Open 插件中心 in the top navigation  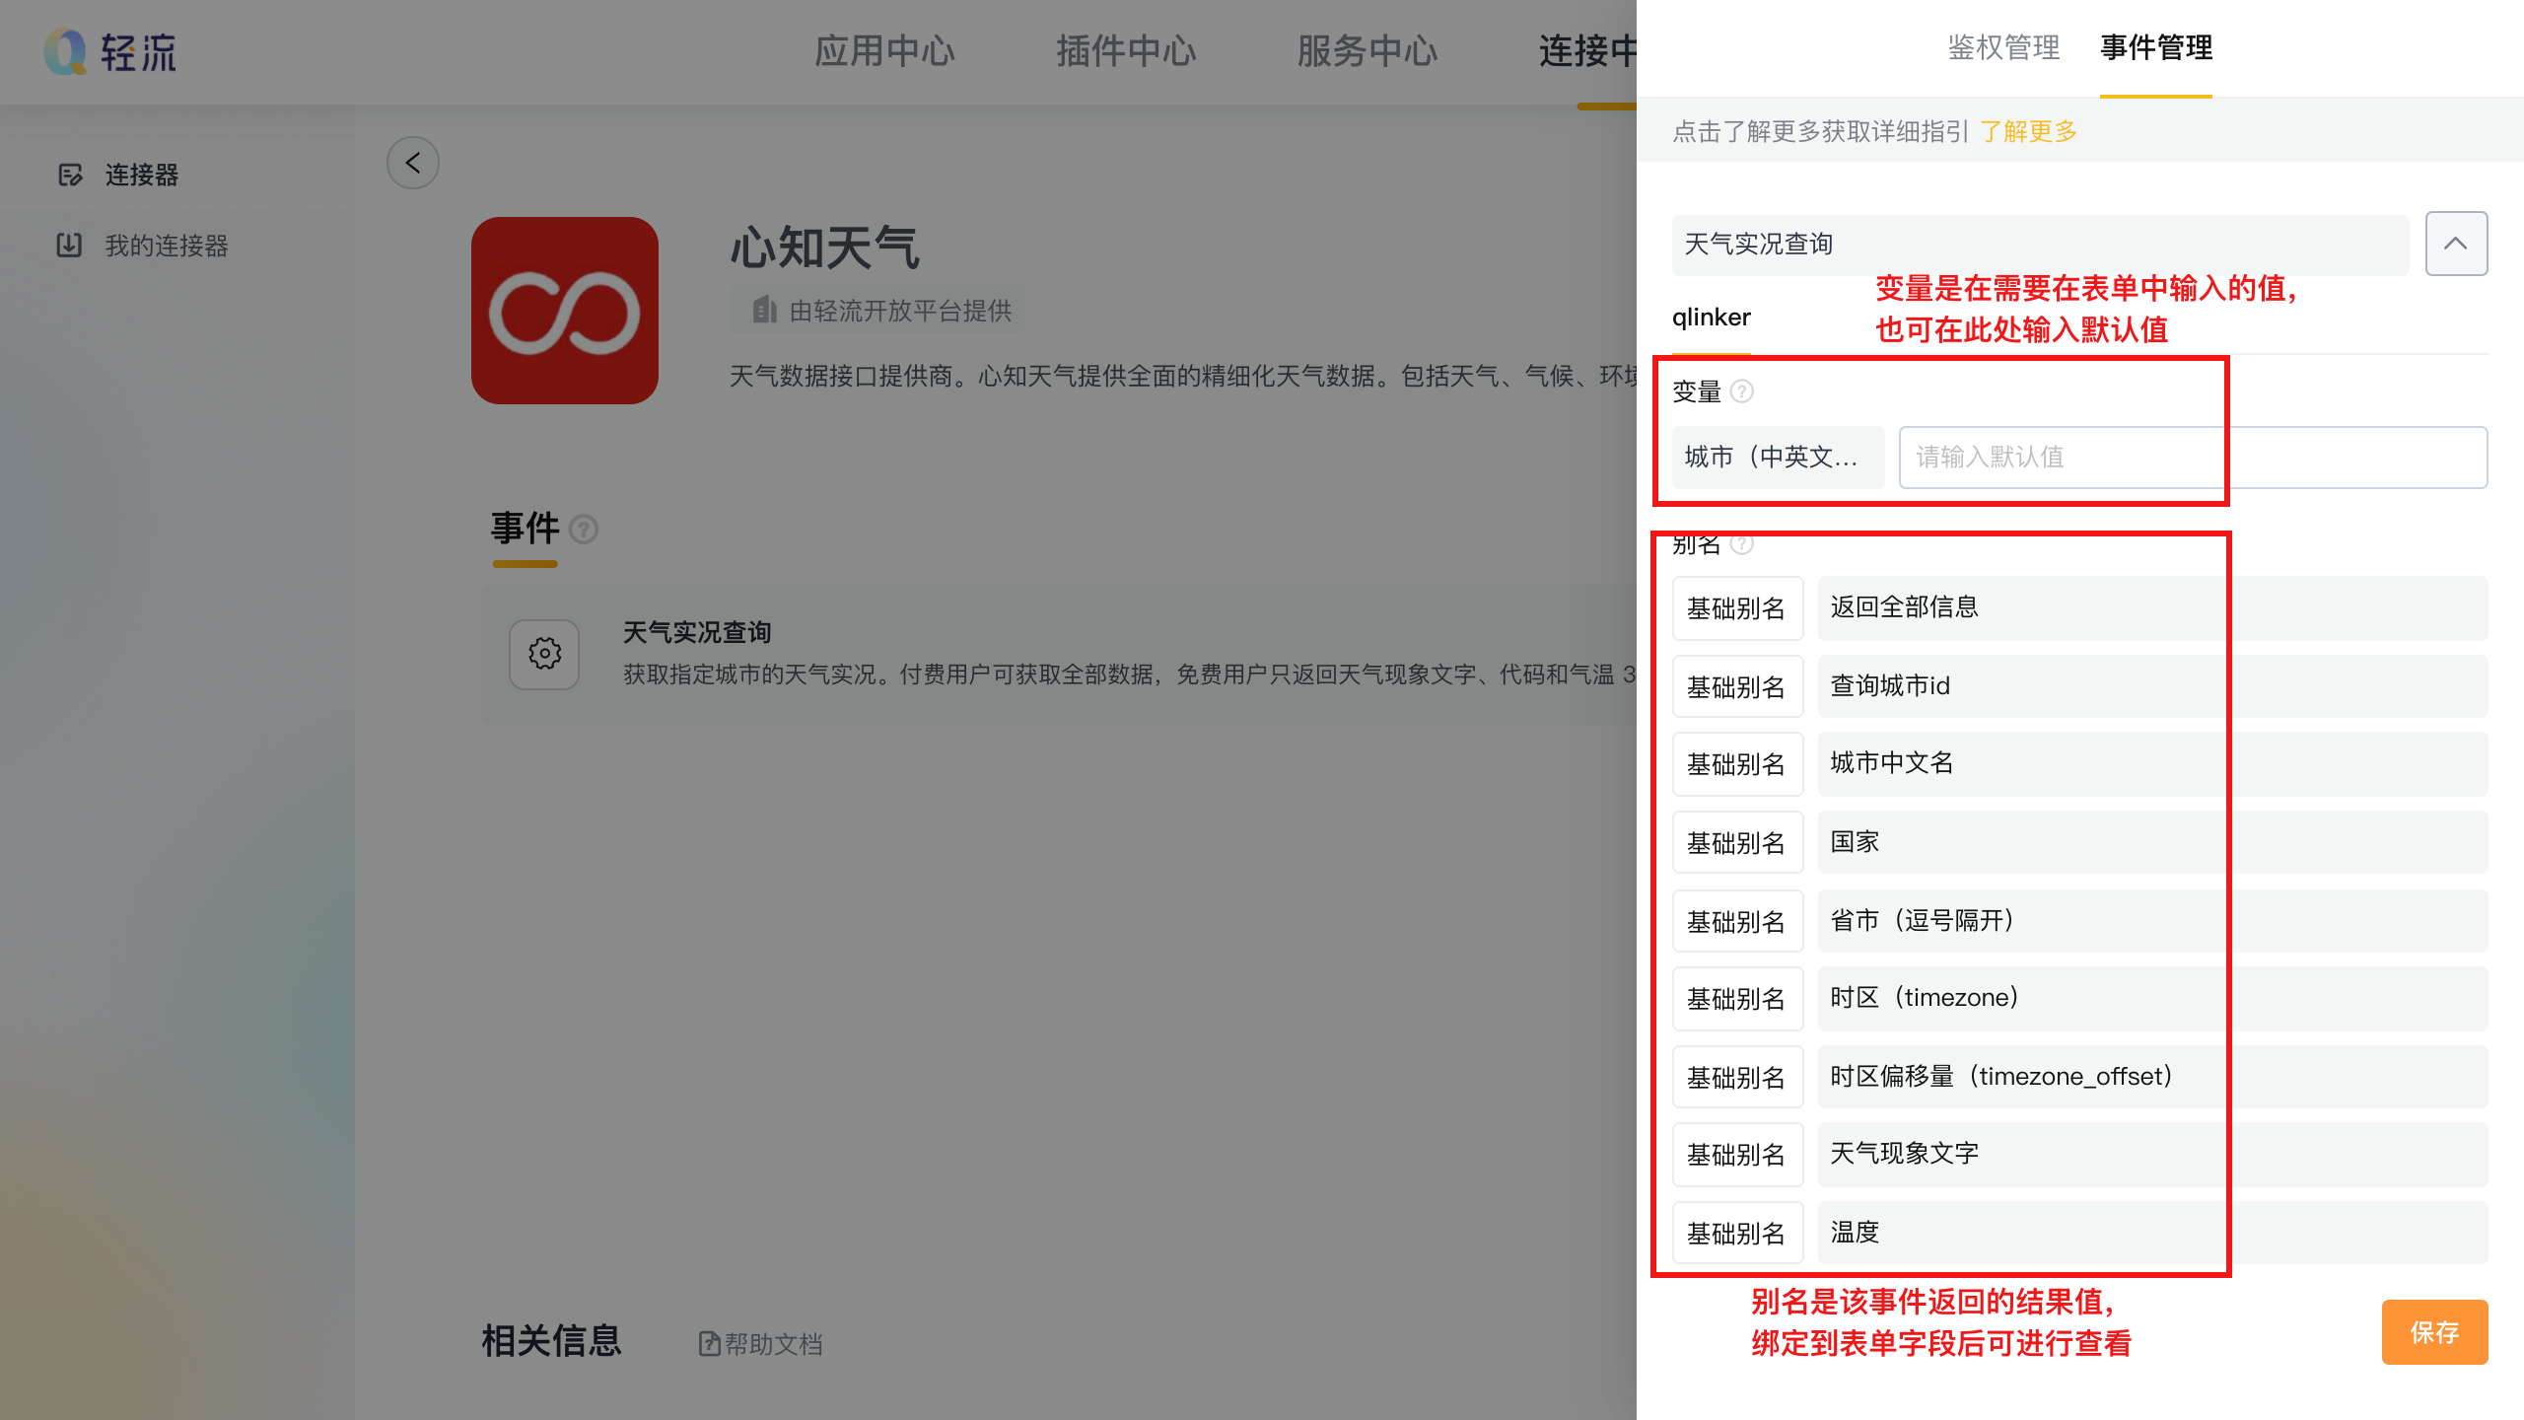pos(1126,51)
